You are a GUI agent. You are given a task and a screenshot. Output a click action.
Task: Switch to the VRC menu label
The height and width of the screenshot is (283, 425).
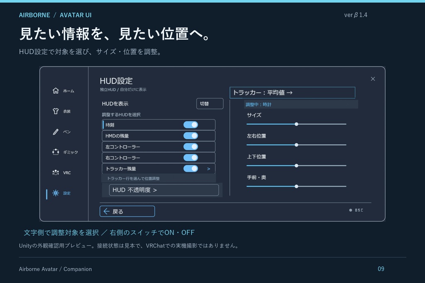(x=67, y=173)
